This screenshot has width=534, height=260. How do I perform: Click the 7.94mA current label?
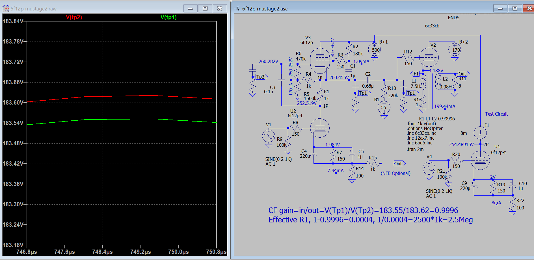pos(336,171)
